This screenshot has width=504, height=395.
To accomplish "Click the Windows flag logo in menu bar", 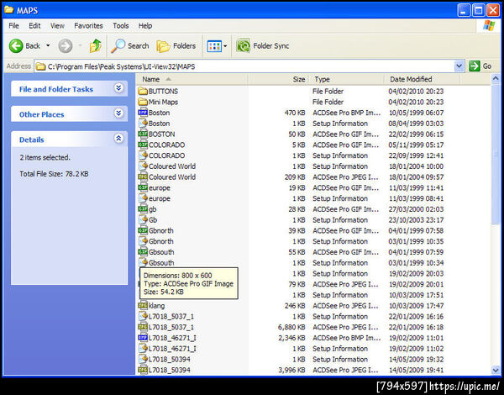I will point(489,26).
